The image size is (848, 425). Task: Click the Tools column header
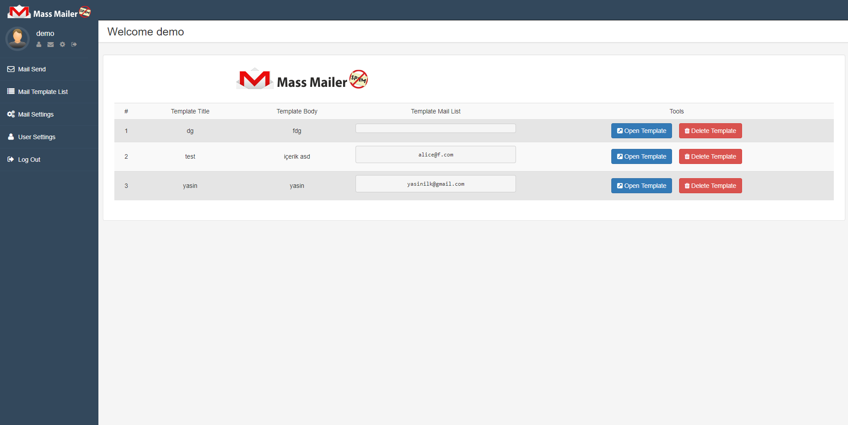click(x=676, y=111)
